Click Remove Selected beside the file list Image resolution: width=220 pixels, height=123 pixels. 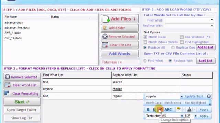[x=120, y=37]
